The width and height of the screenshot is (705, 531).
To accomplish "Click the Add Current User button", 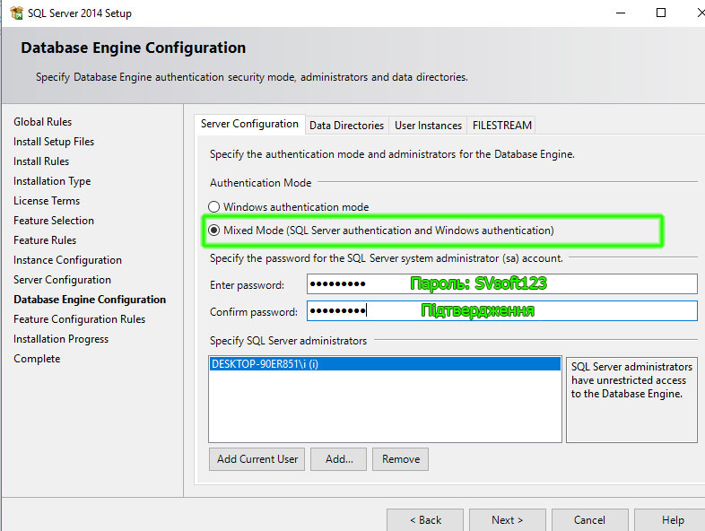I will tap(257, 459).
